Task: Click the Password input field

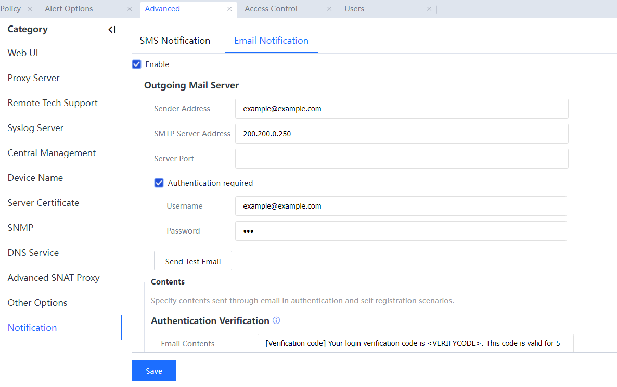Action: (401, 231)
